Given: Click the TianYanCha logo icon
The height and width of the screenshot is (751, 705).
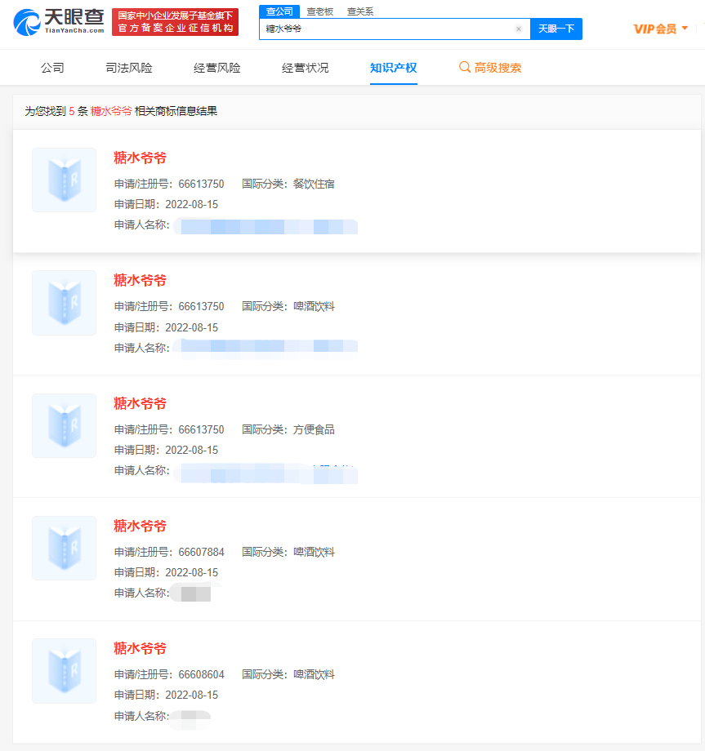Looking at the screenshot, I should (26, 22).
